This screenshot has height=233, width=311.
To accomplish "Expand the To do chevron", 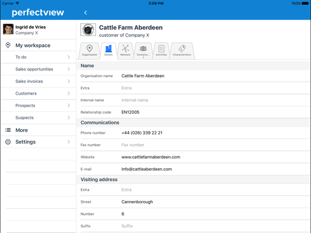I will point(69,57).
